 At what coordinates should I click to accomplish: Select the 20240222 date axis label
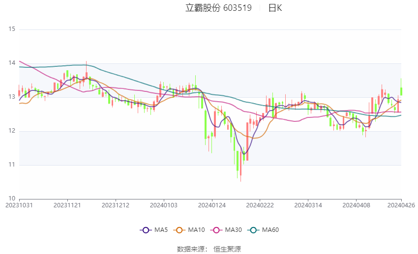click(x=260, y=205)
